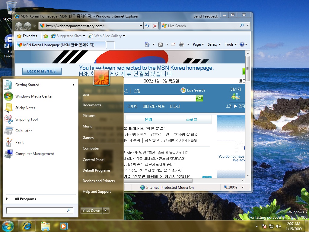309x232 pixels.
Task: Click the IE Forward arrow button
Action: (27, 26)
